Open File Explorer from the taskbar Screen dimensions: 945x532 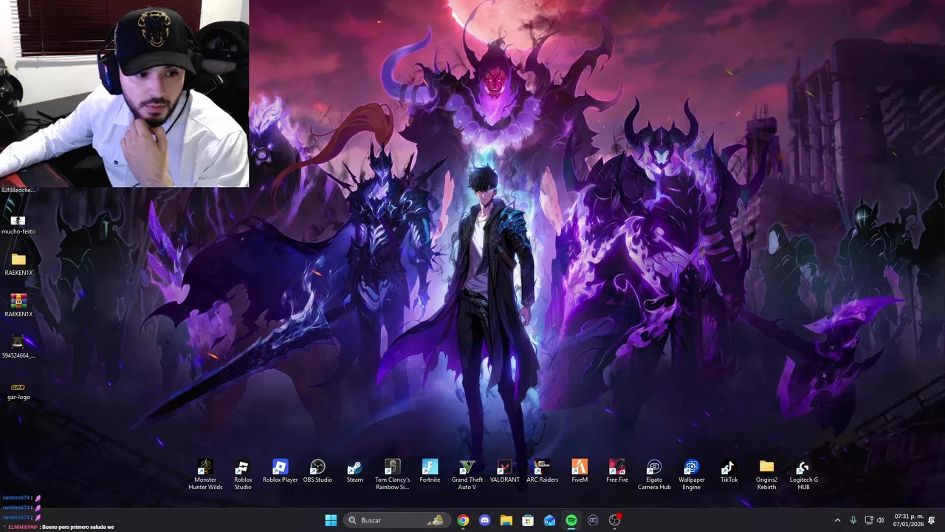(x=506, y=520)
